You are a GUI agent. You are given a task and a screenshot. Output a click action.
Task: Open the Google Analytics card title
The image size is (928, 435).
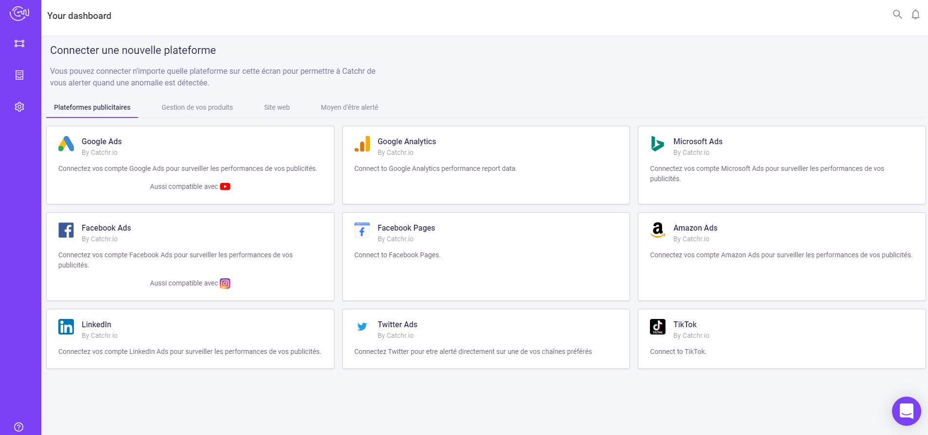pos(407,141)
